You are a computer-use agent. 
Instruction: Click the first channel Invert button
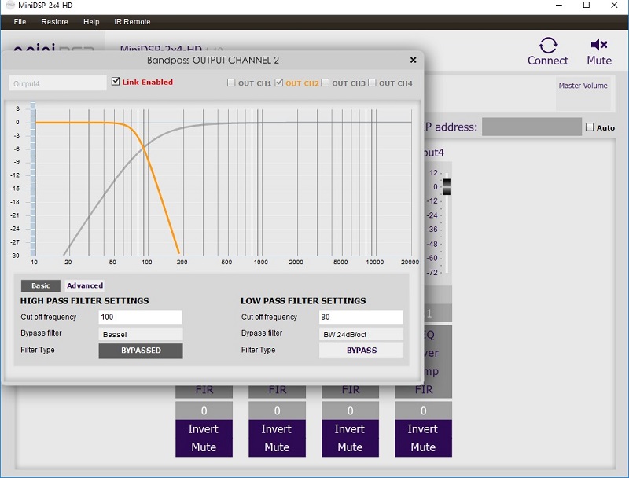point(204,429)
